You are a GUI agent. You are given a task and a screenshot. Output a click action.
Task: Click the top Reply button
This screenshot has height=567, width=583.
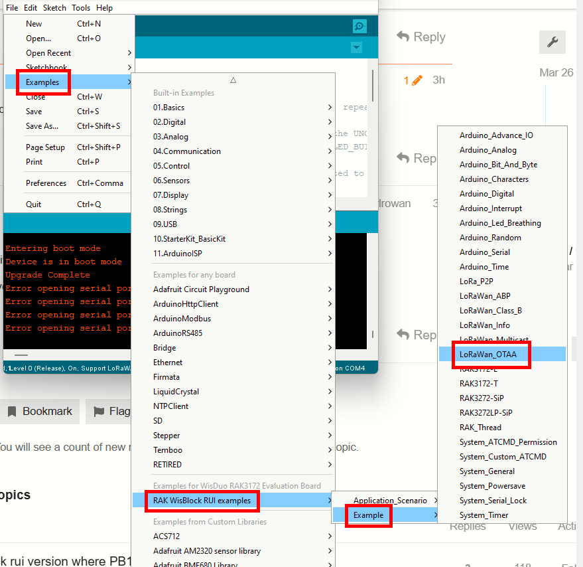click(421, 37)
